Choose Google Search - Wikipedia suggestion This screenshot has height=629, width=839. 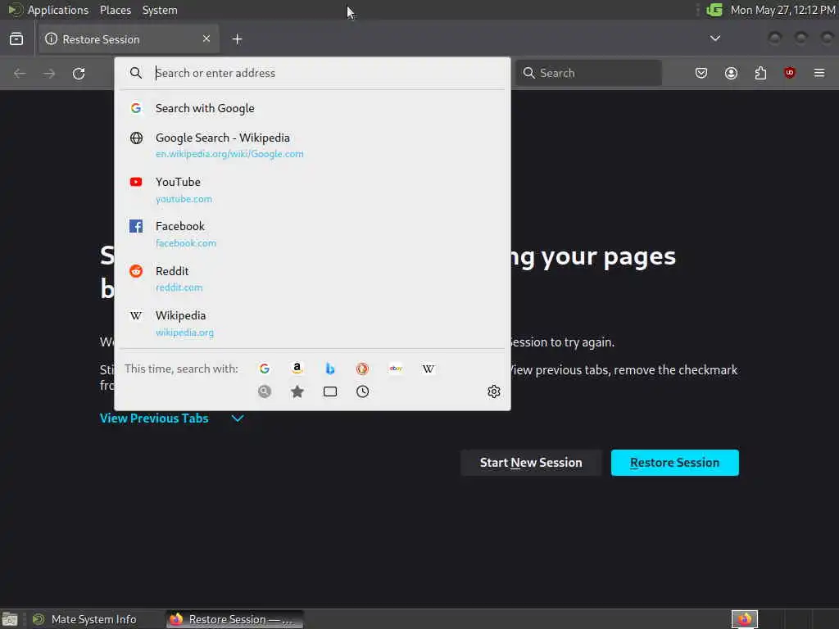point(312,146)
